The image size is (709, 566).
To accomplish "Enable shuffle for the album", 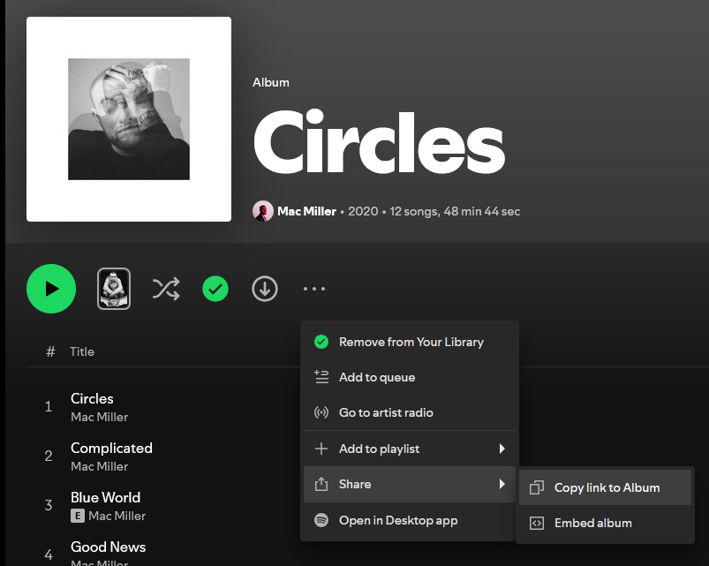I will [x=166, y=289].
